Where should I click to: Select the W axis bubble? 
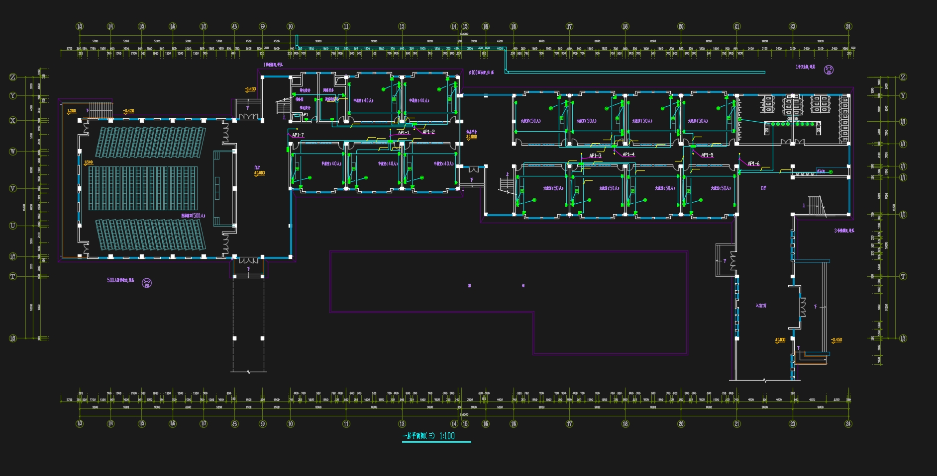click(13, 152)
